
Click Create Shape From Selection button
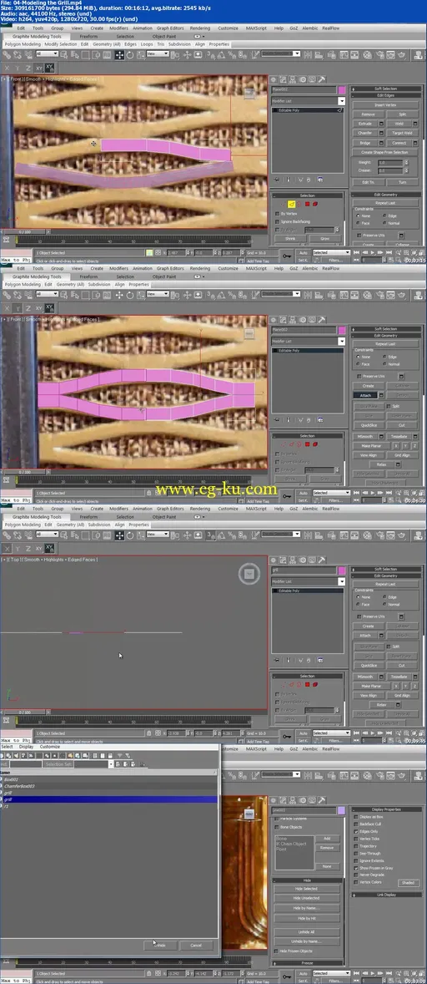click(384, 152)
